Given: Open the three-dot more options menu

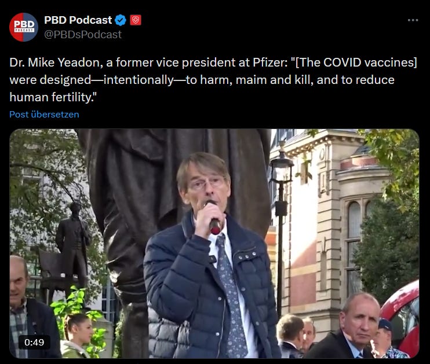Looking at the screenshot, I should 413,20.
